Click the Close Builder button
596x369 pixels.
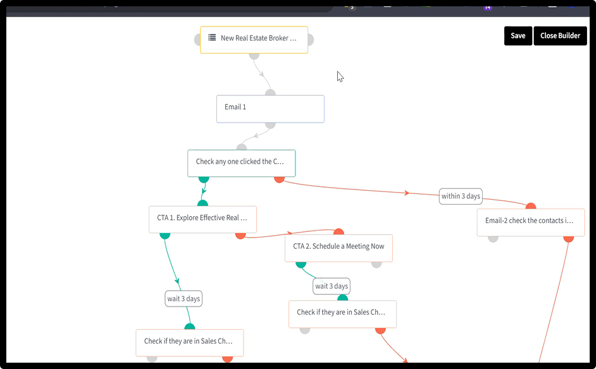[560, 35]
